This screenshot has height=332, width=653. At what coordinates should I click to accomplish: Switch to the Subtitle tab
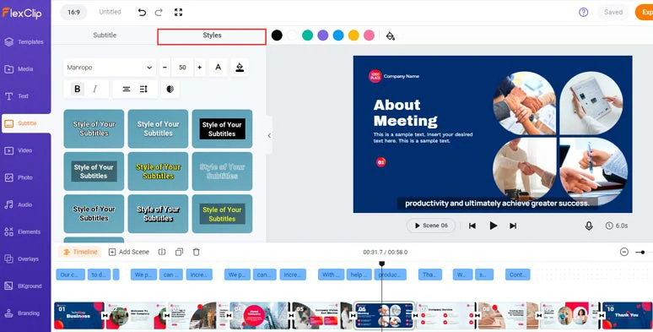(x=105, y=35)
